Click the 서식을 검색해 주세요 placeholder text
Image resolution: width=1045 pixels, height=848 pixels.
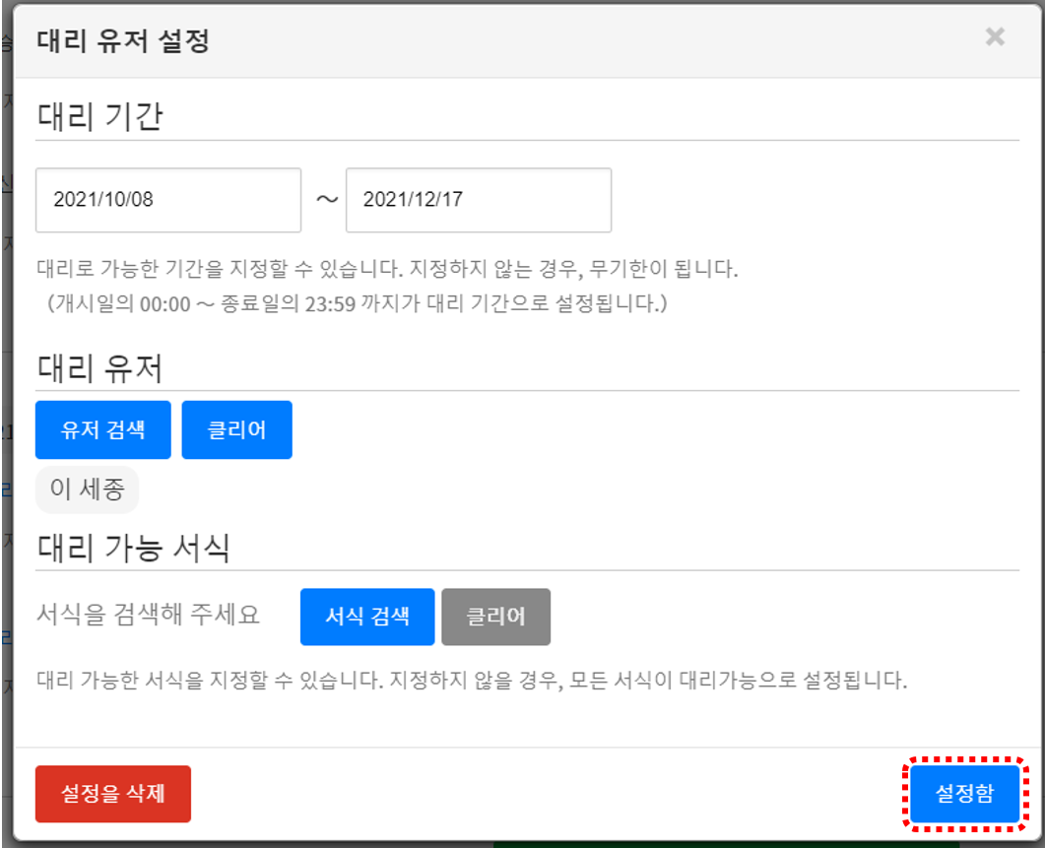pos(148,616)
